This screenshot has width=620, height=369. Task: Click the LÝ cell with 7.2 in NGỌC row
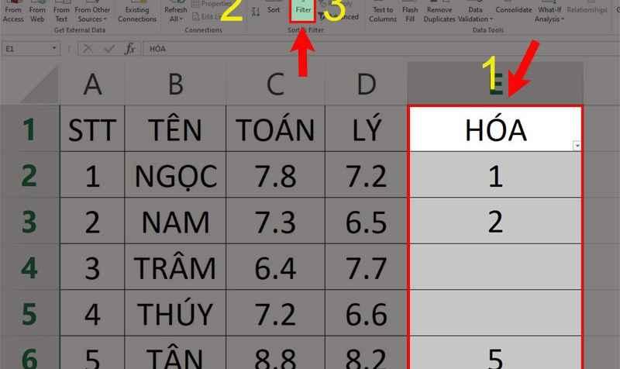366,174
